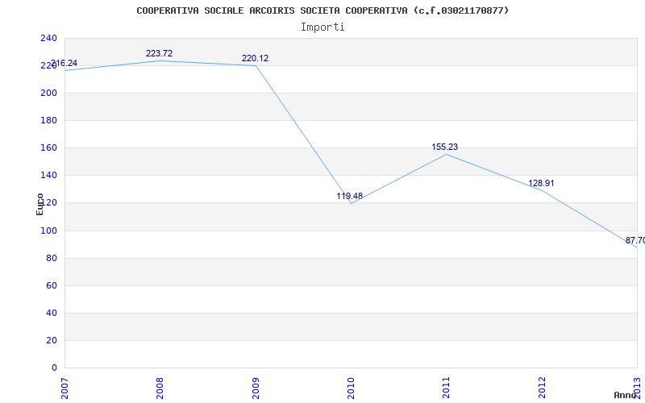Screen dimensions: 645x403
Task: Click the Importi subtitle
Action: [x=322, y=27]
